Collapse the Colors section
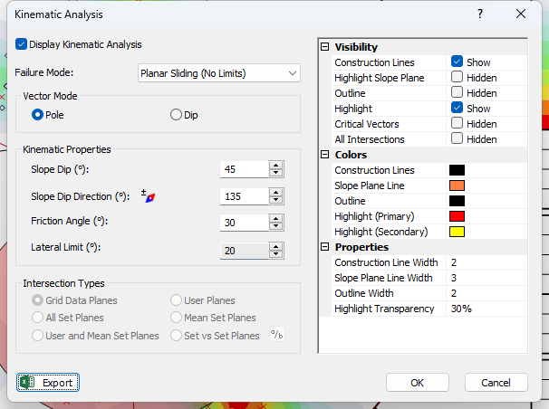Image resolution: width=549 pixels, height=409 pixels. (x=325, y=155)
